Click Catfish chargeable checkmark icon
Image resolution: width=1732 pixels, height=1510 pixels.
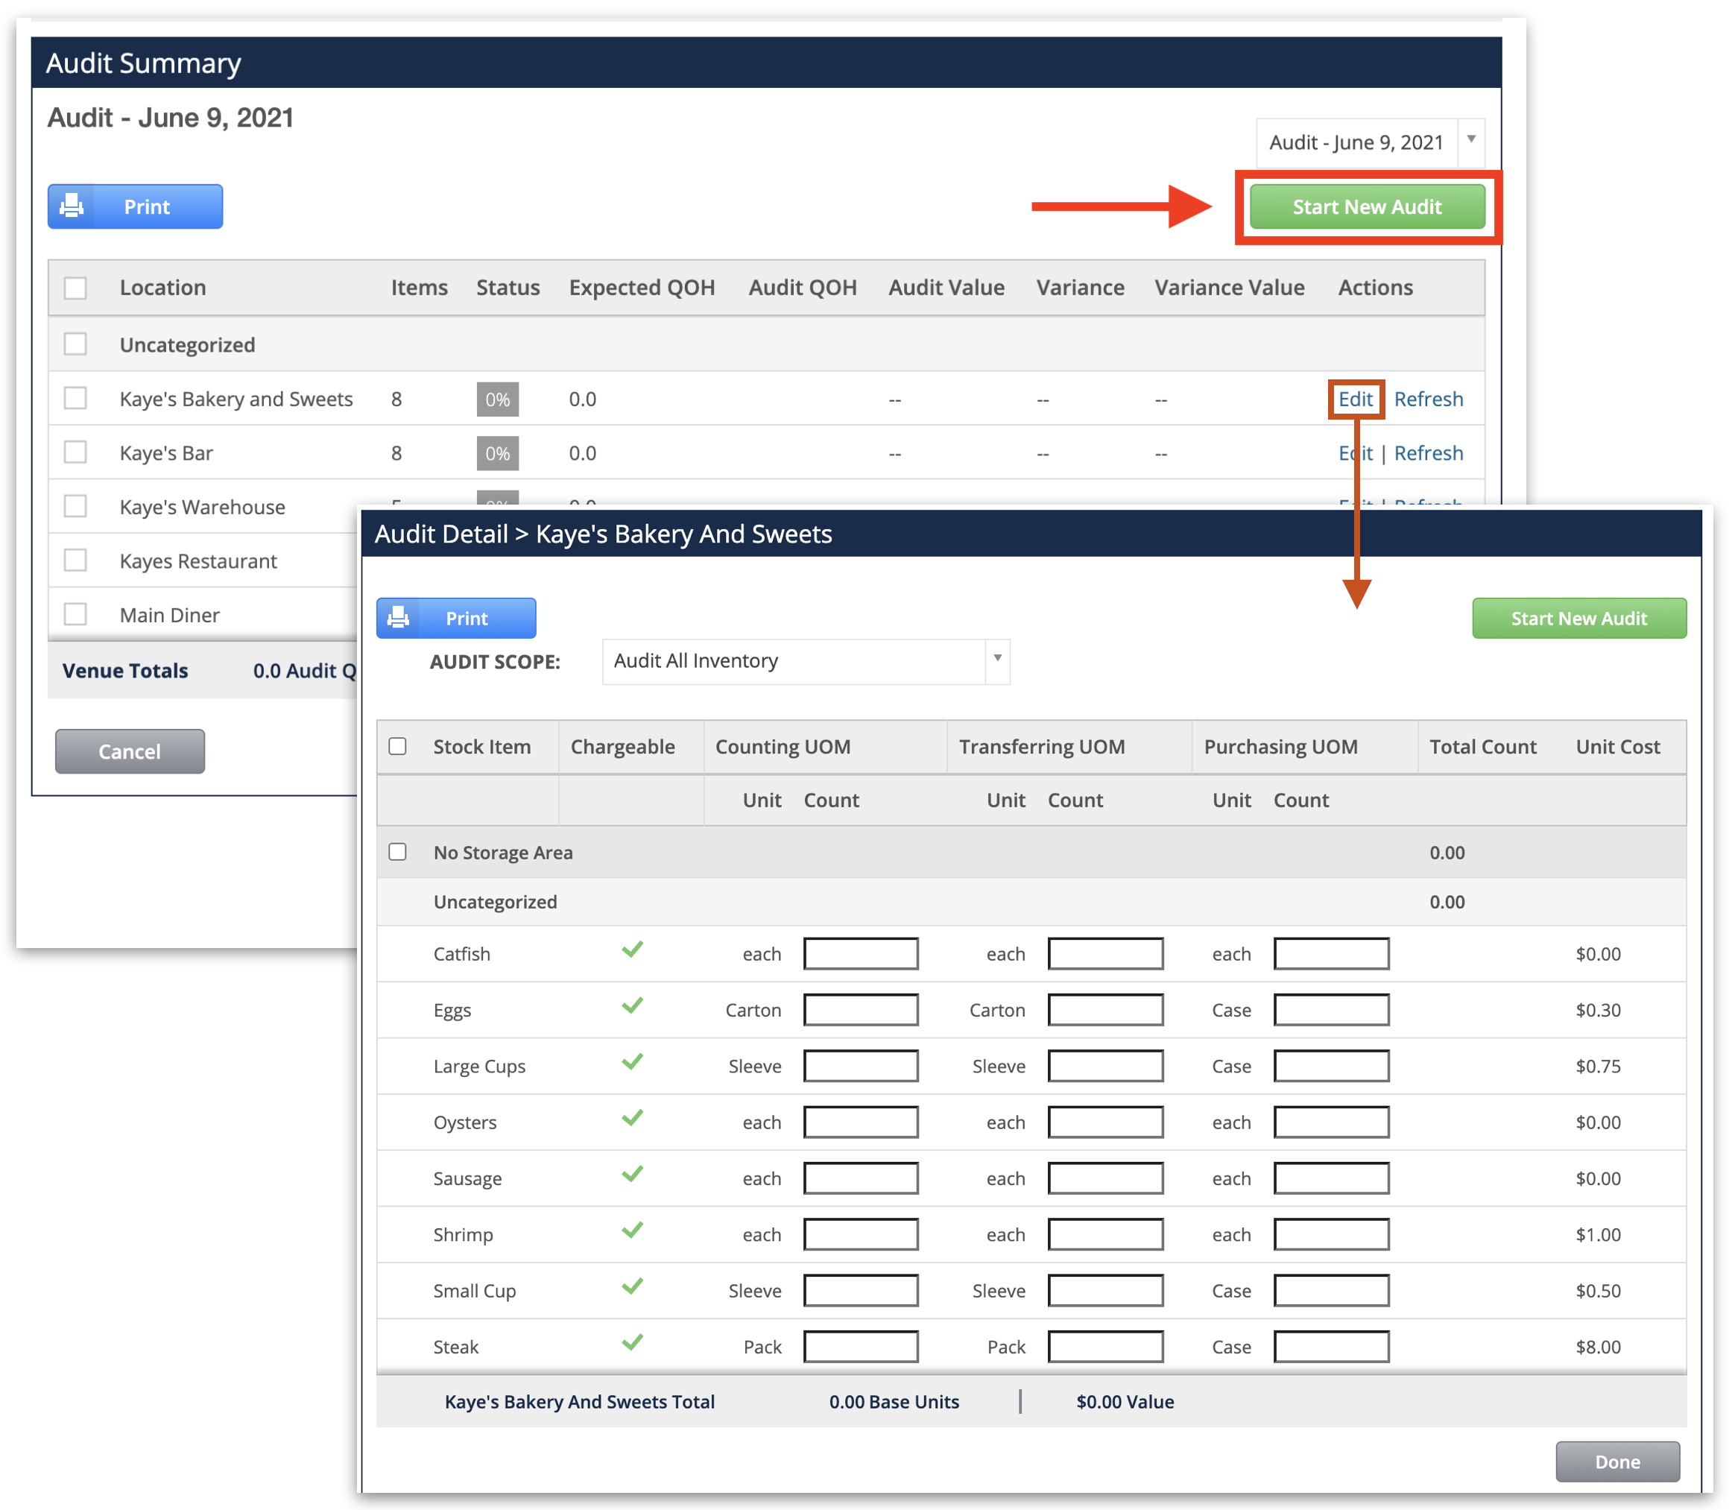pyautogui.click(x=633, y=950)
